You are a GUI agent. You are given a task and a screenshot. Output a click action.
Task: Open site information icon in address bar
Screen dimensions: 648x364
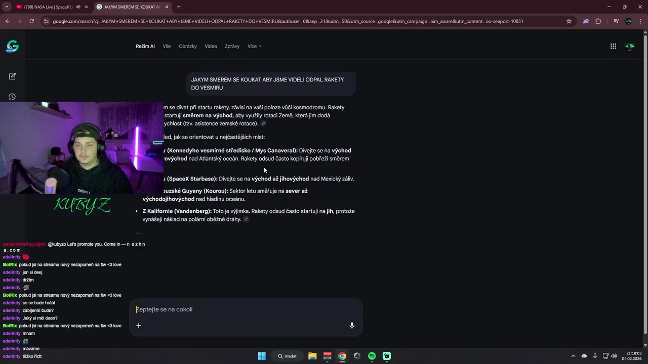pos(46,21)
